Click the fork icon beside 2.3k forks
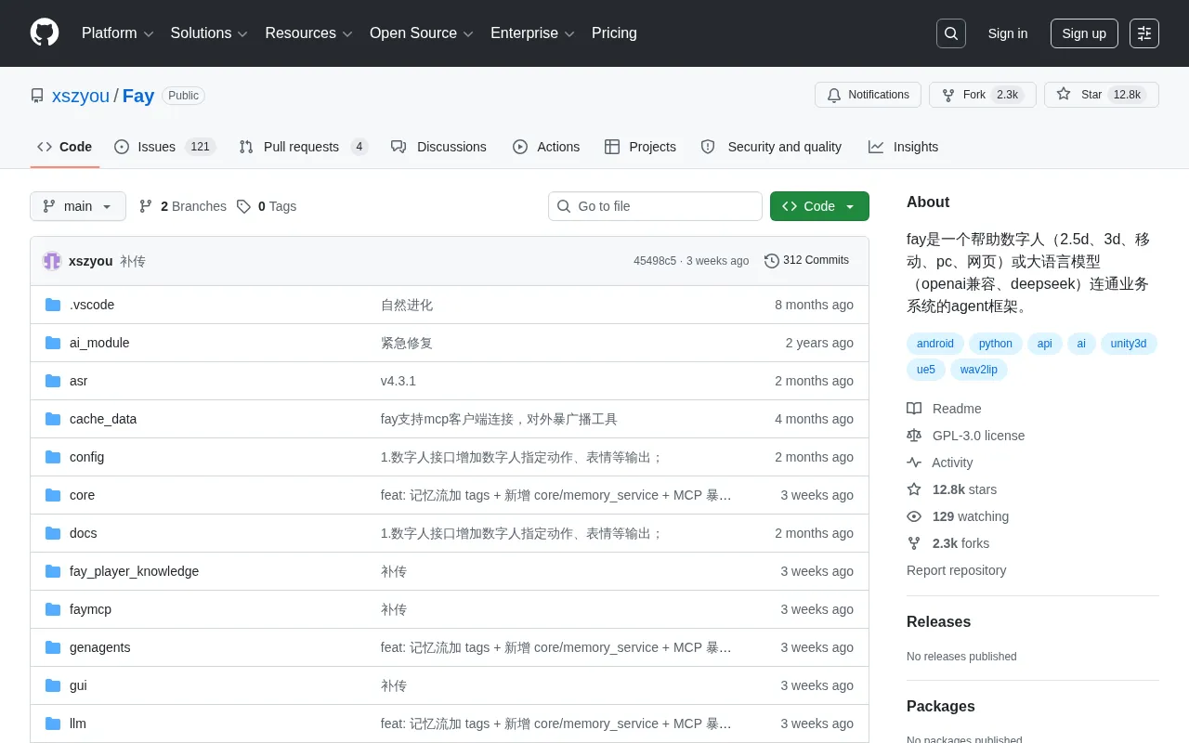 [914, 543]
